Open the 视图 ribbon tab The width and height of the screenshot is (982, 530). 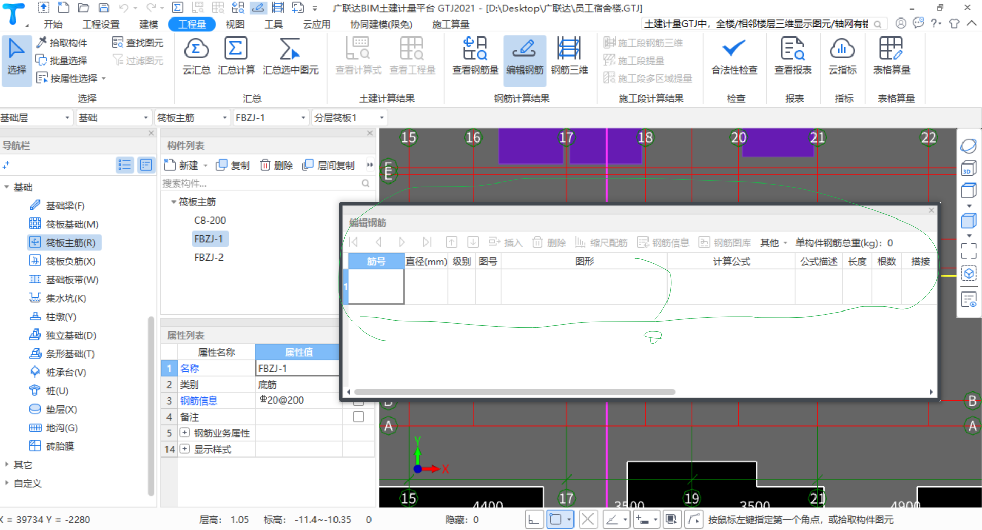pyautogui.click(x=235, y=24)
